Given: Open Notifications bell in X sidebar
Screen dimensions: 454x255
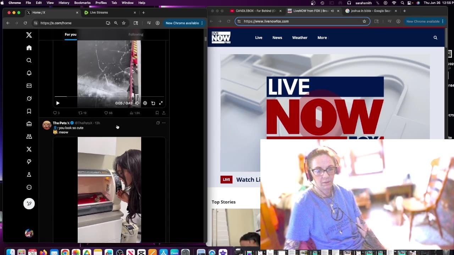Looking at the screenshot, I should pyautogui.click(x=29, y=73).
